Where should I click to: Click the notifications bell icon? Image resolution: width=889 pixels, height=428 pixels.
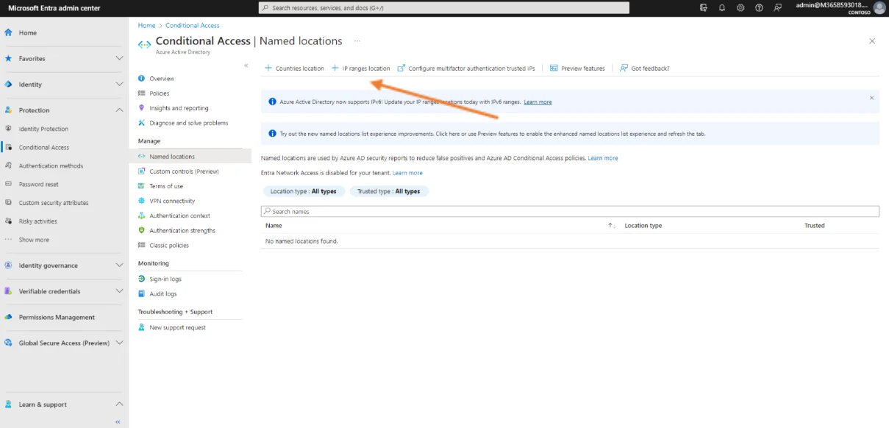(x=722, y=8)
